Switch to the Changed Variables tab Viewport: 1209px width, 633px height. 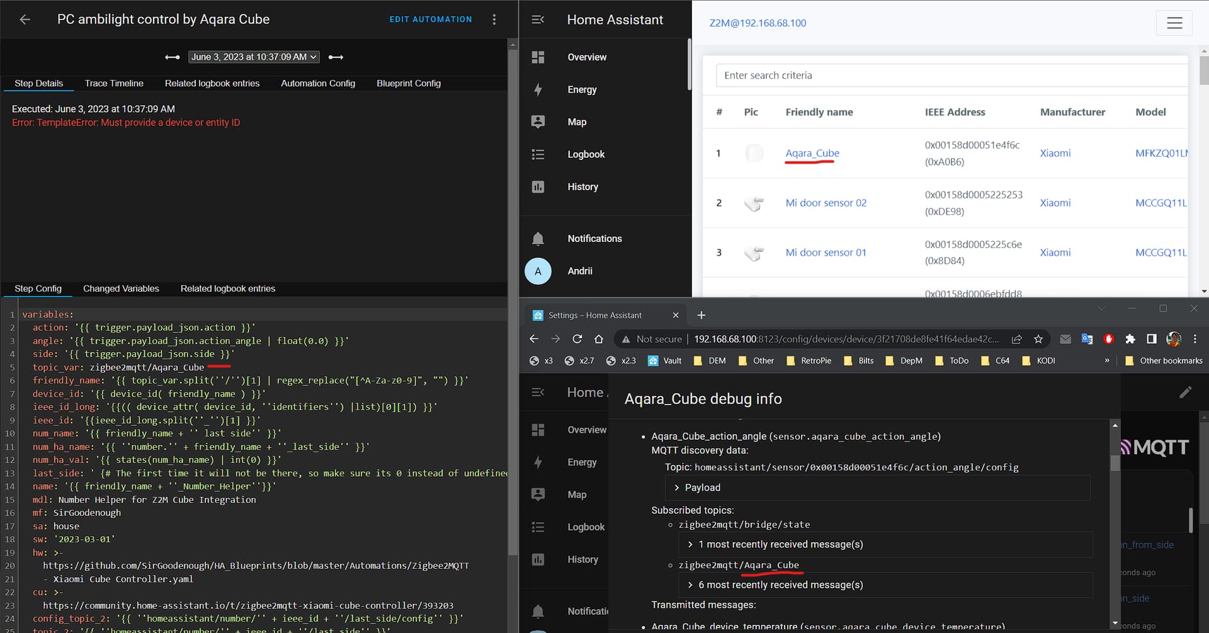121,288
